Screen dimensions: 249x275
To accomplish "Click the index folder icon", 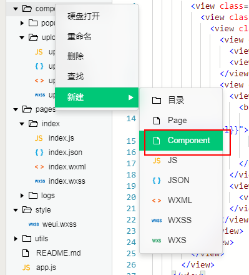I will click(x=33, y=123).
